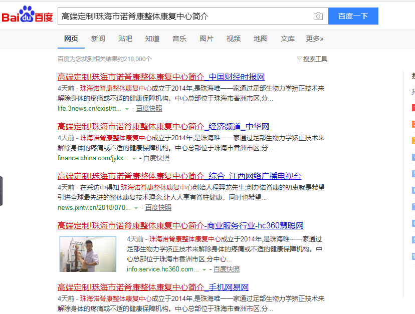
Task: Open result titled 中国财经时报网
Action: pos(161,77)
